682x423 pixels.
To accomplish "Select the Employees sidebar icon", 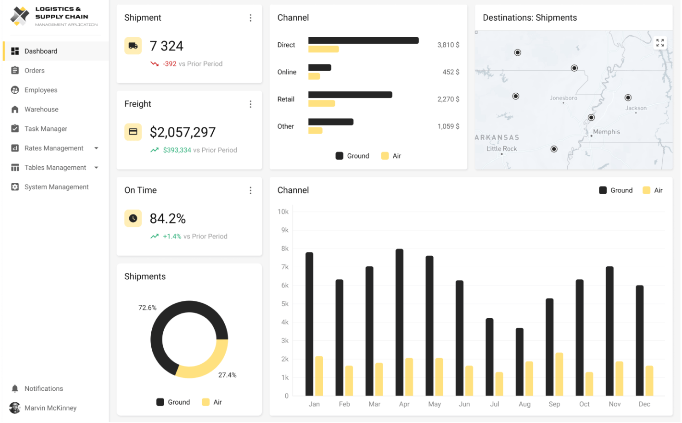I will tap(15, 90).
